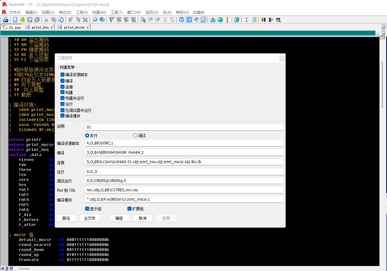The image size is (387, 271).
Task: Toggle the 显示组 checkbox
Action: tap(87, 208)
